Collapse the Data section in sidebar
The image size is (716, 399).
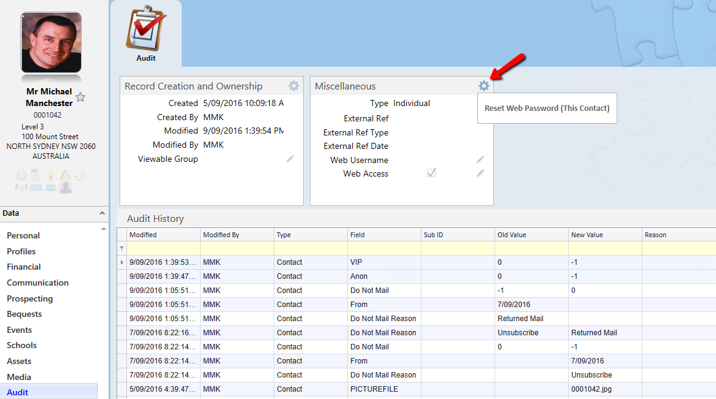tap(102, 213)
